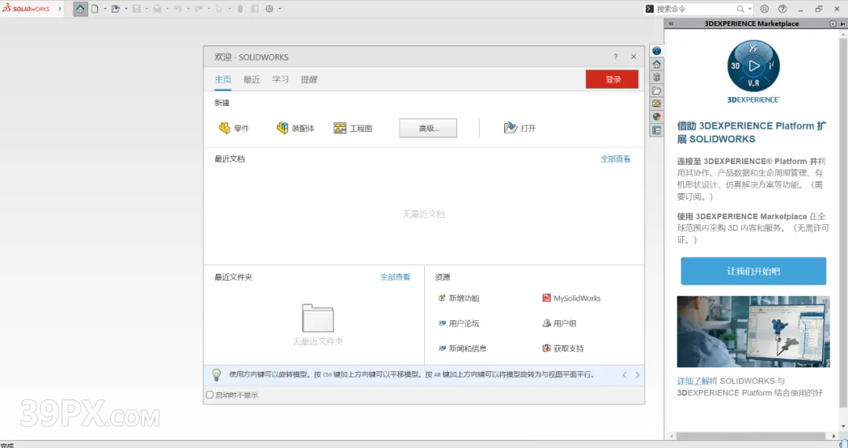
Task: Open Custom Properties task pane tab
Action: pos(656,130)
